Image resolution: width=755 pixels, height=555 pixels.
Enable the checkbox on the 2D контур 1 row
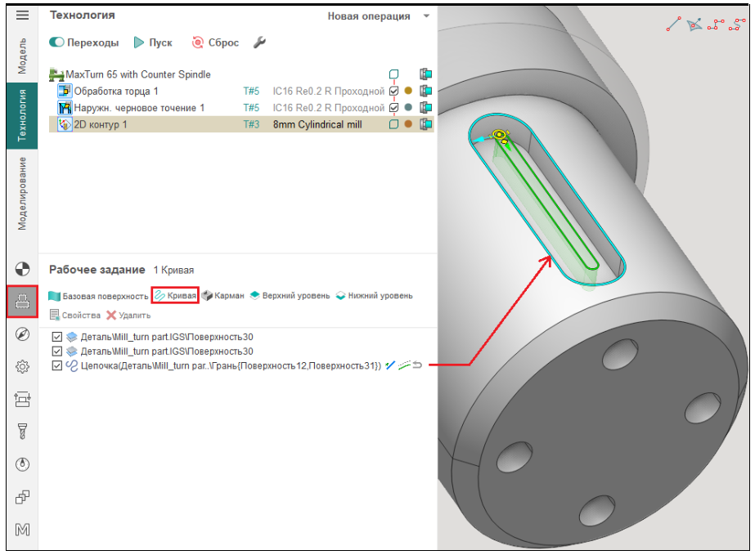(x=394, y=124)
